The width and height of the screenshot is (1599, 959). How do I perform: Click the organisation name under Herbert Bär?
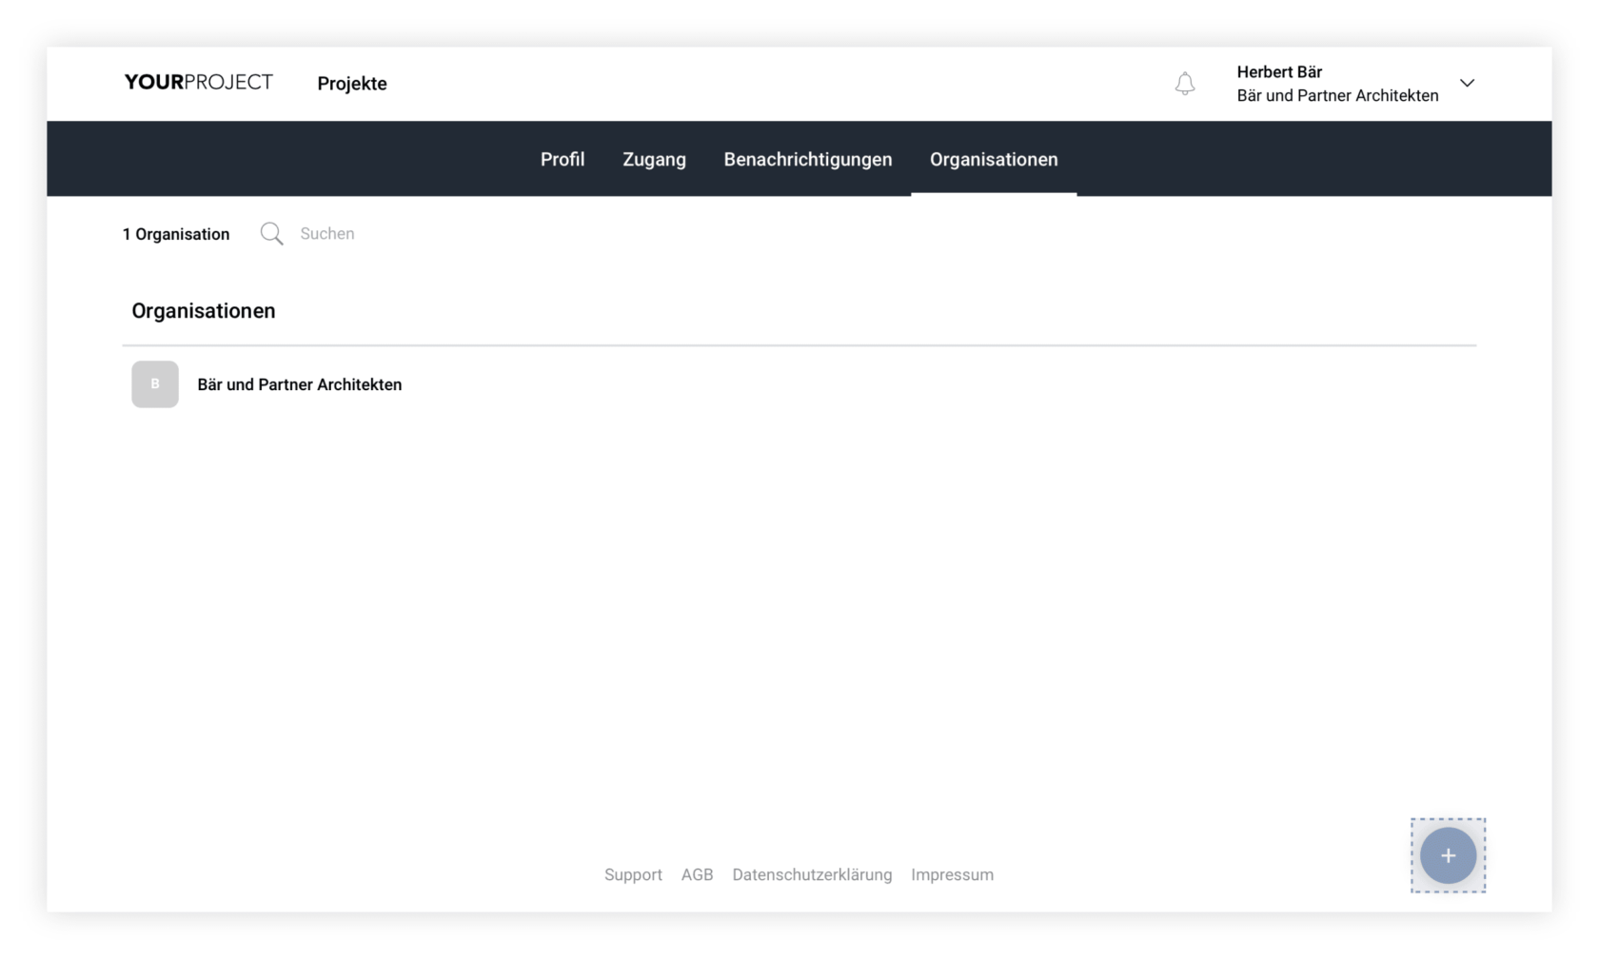(1337, 96)
